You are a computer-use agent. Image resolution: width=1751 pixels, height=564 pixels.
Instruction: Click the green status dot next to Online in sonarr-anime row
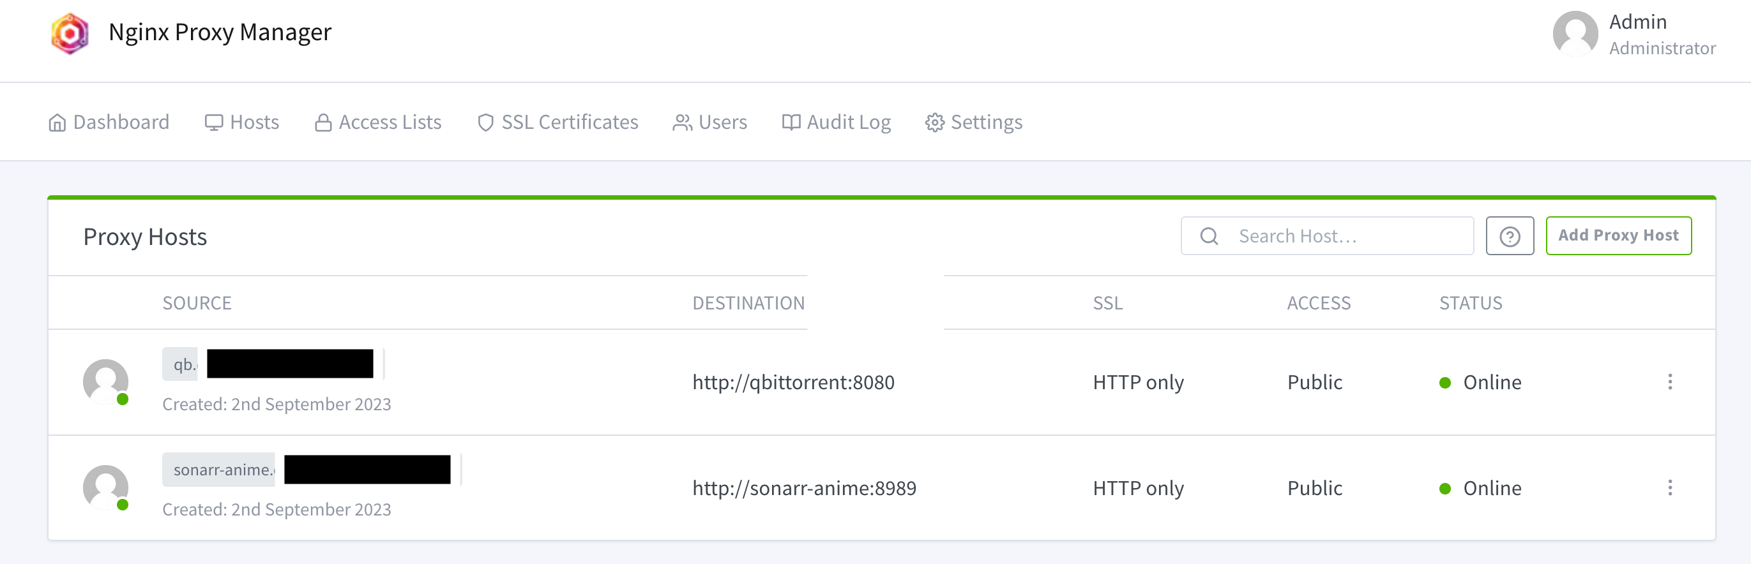pyautogui.click(x=1445, y=489)
